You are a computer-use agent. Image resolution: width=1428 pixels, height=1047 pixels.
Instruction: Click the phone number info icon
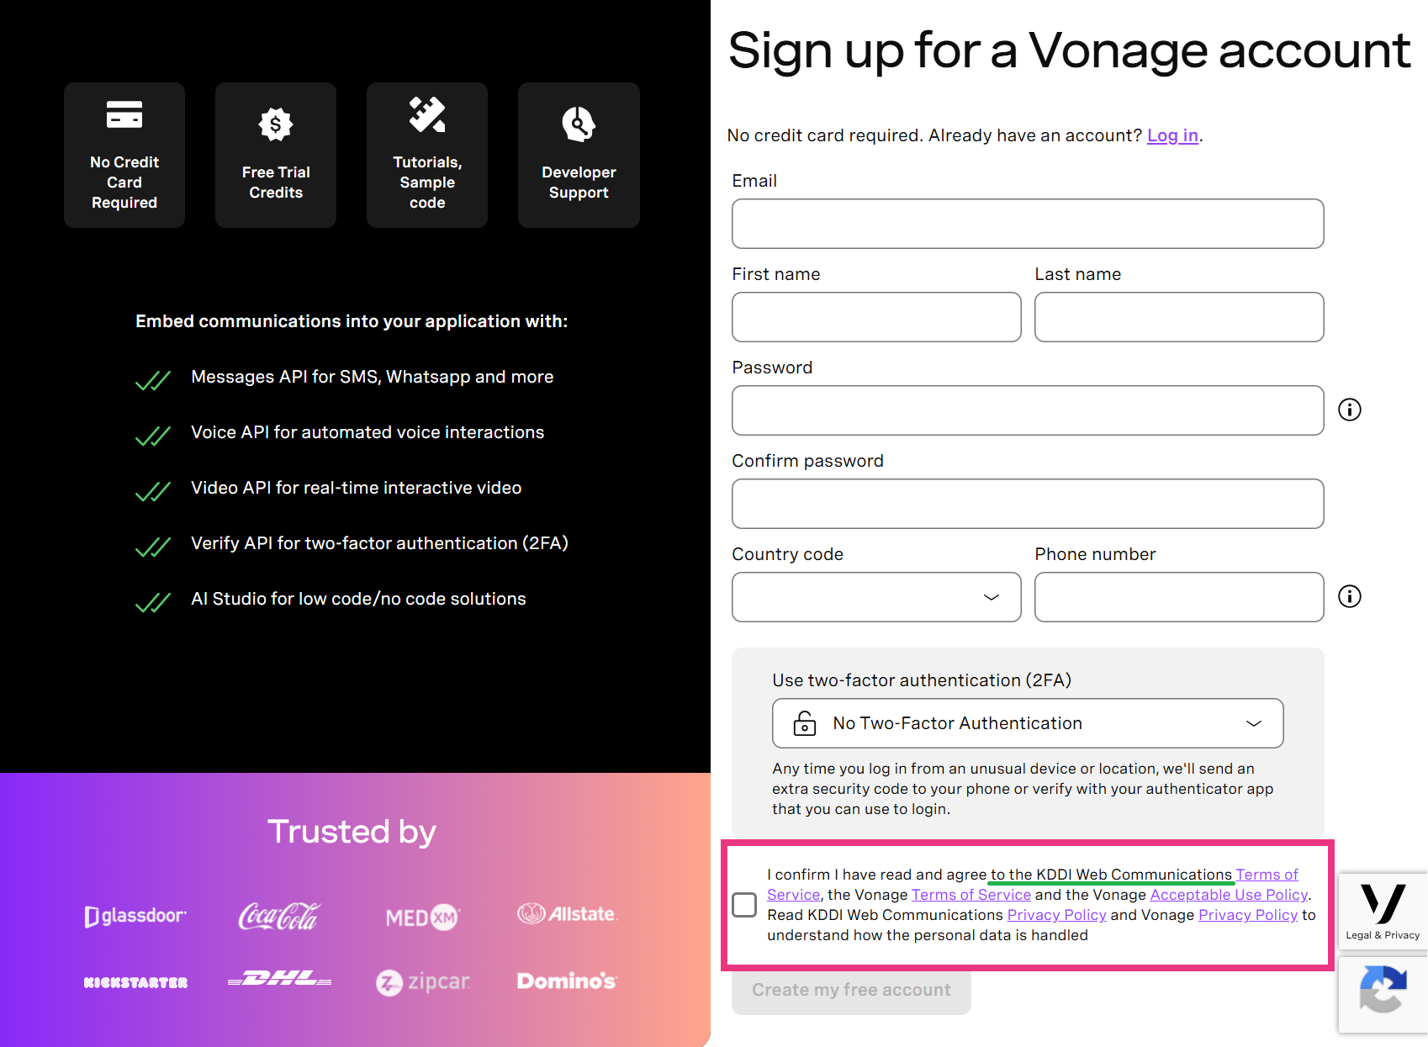[1349, 596]
